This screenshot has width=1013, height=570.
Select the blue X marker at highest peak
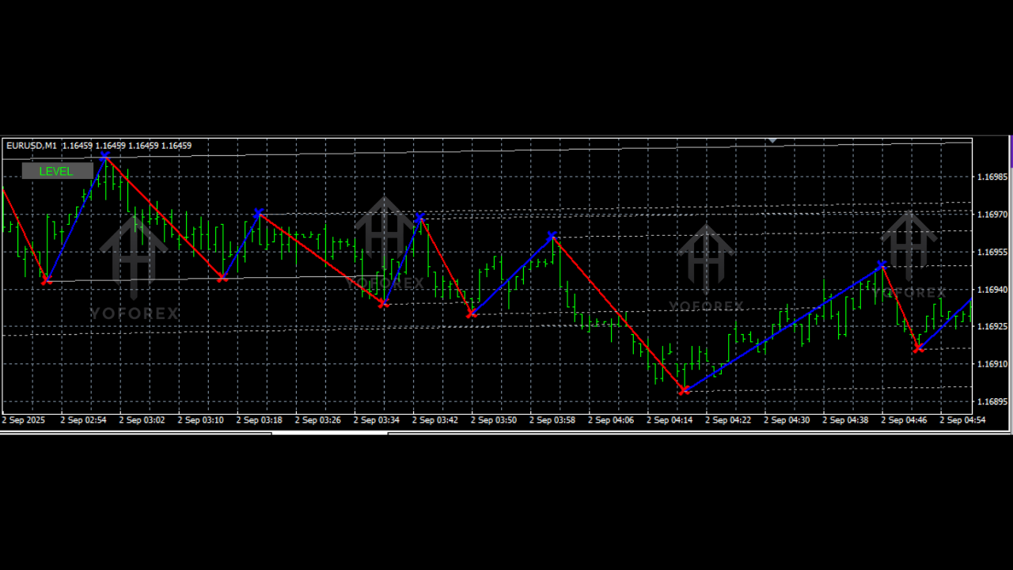click(x=105, y=157)
